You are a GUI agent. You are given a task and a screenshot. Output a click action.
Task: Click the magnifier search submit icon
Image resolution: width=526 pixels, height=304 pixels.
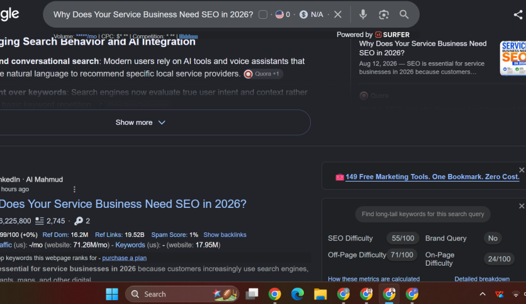pos(404,14)
